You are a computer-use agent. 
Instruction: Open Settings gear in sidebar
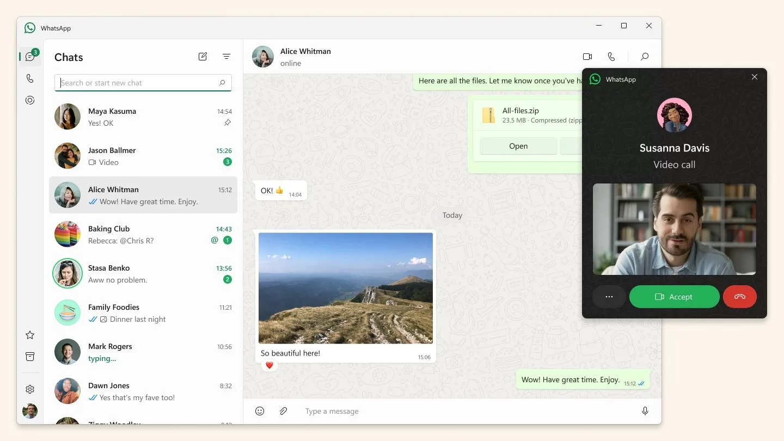tap(30, 389)
